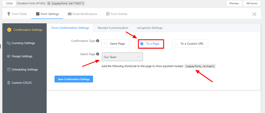
Task: Click the wppayform_reciept shortcode text
Action: pos(200,66)
